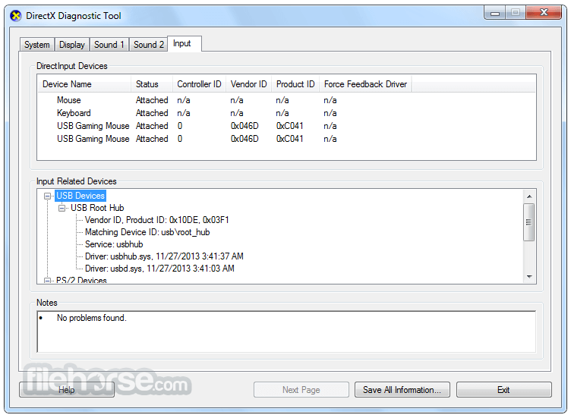This screenshot has height=418, width=571.
Task: Click the Help button
Action: click(67, 390)
